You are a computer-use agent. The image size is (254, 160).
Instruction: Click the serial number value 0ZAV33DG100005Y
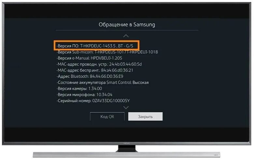[111, 101]
